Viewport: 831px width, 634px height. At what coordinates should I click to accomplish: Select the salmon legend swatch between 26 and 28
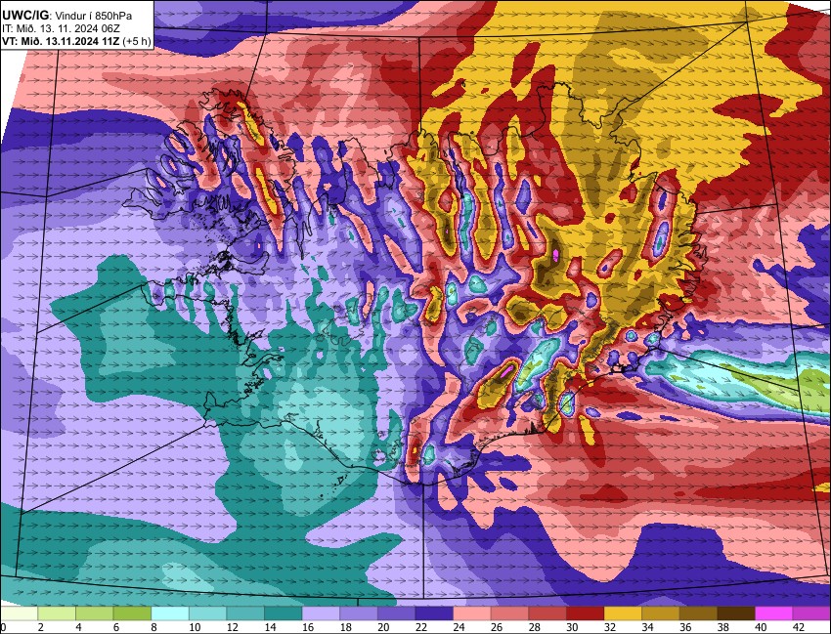pos(509,613)
